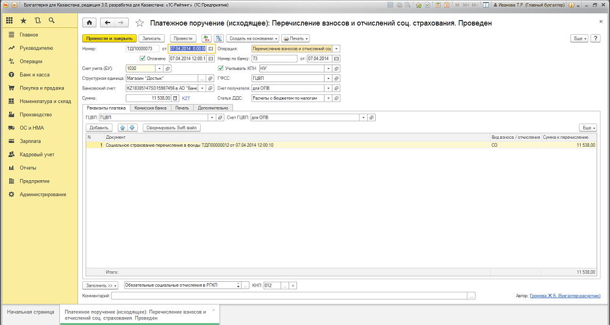Clear КНП field with x button
Image resolution: width=610 pixels, height=325 pixels.
pyautogui.click(x=293, y=285)
